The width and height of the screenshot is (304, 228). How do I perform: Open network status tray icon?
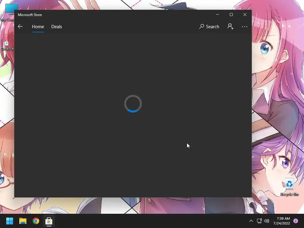(259, 221)
